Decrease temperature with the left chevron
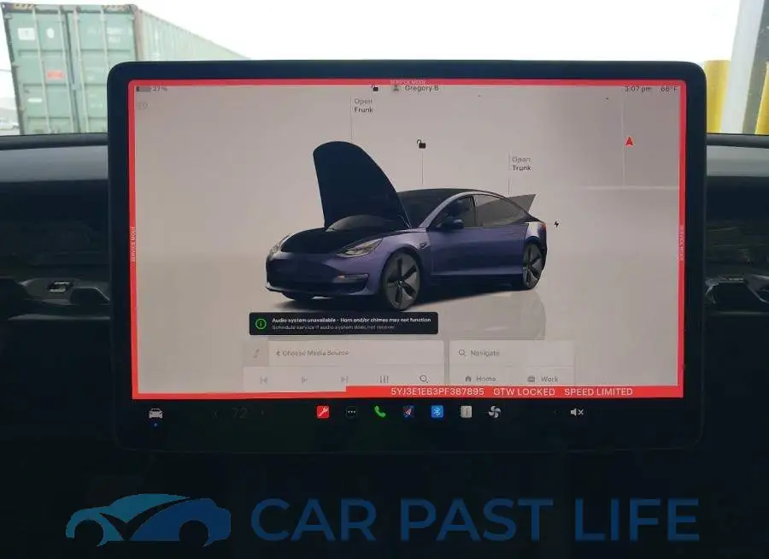 click(x=216, y=413)
